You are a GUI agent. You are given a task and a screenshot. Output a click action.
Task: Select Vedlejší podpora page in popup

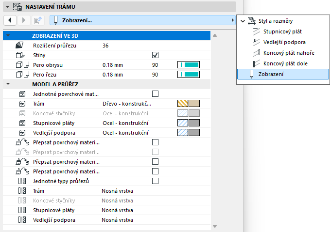coord(284,42)
